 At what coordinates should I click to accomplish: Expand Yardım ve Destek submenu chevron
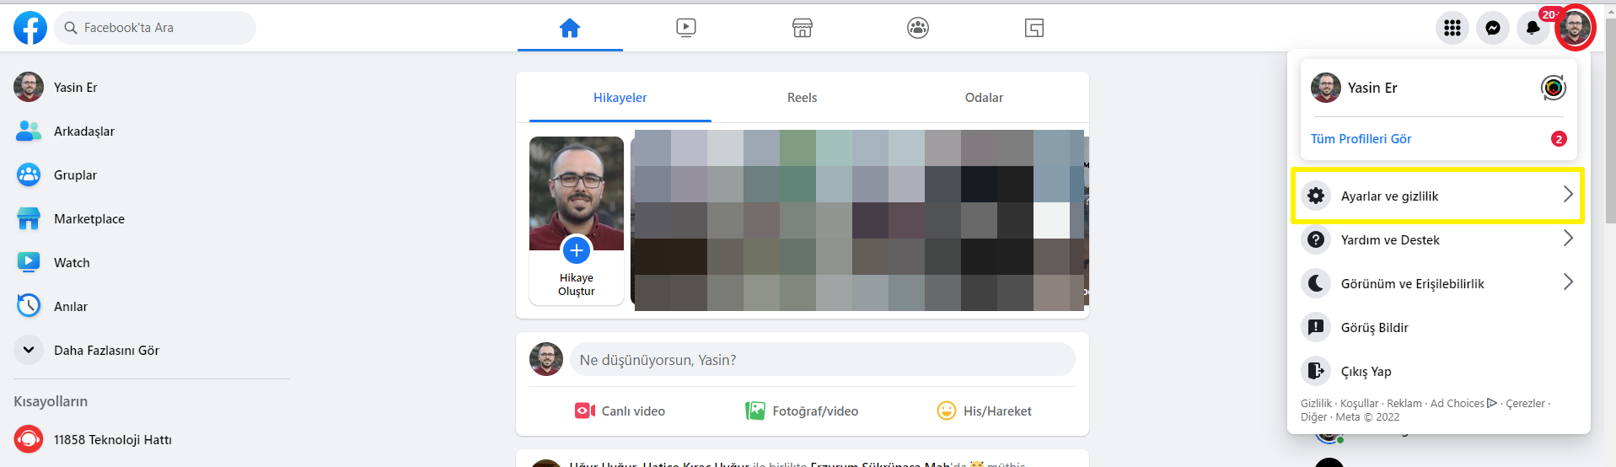1568,239
